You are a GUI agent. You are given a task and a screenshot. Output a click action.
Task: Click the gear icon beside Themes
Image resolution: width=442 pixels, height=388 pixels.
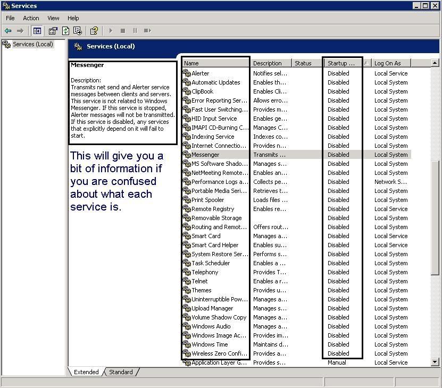point(187,290)
